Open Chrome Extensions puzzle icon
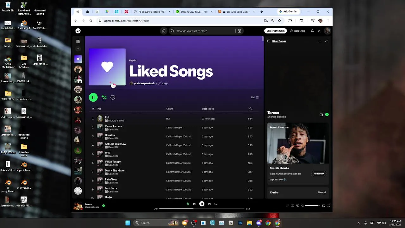The image size is (405, 228). click(290, 21)
